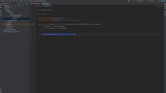Select the target folder row
Image resolution: width=166 pixels, height=93 pixels.
[16, 24]
